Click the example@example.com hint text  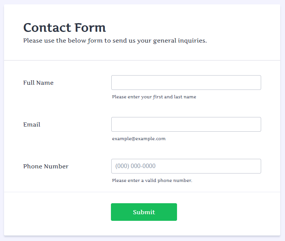coord(138,139)
